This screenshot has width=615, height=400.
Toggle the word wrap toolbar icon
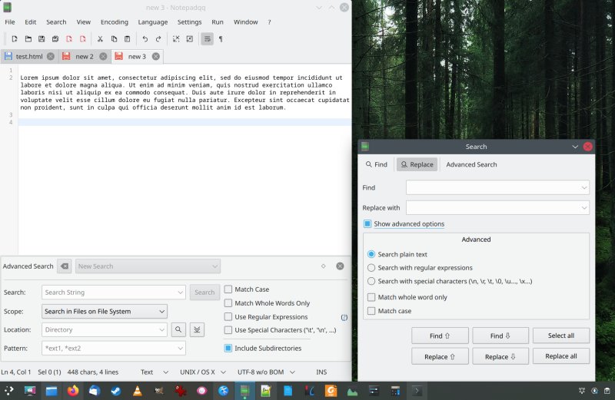[x=207, y=39]
